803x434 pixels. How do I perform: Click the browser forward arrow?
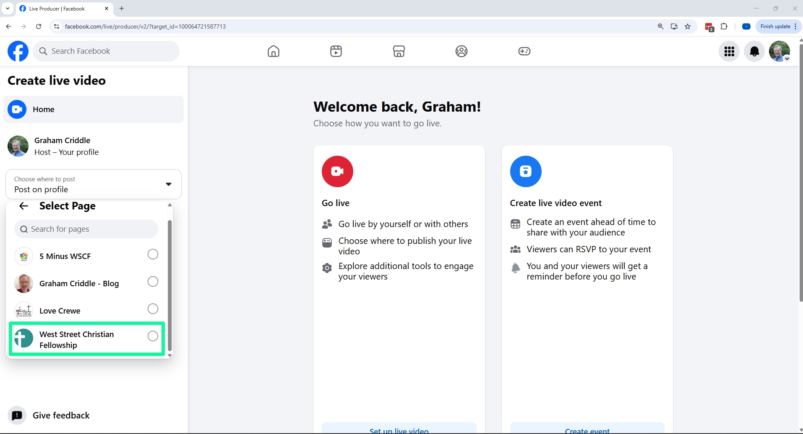coord(23,26)
